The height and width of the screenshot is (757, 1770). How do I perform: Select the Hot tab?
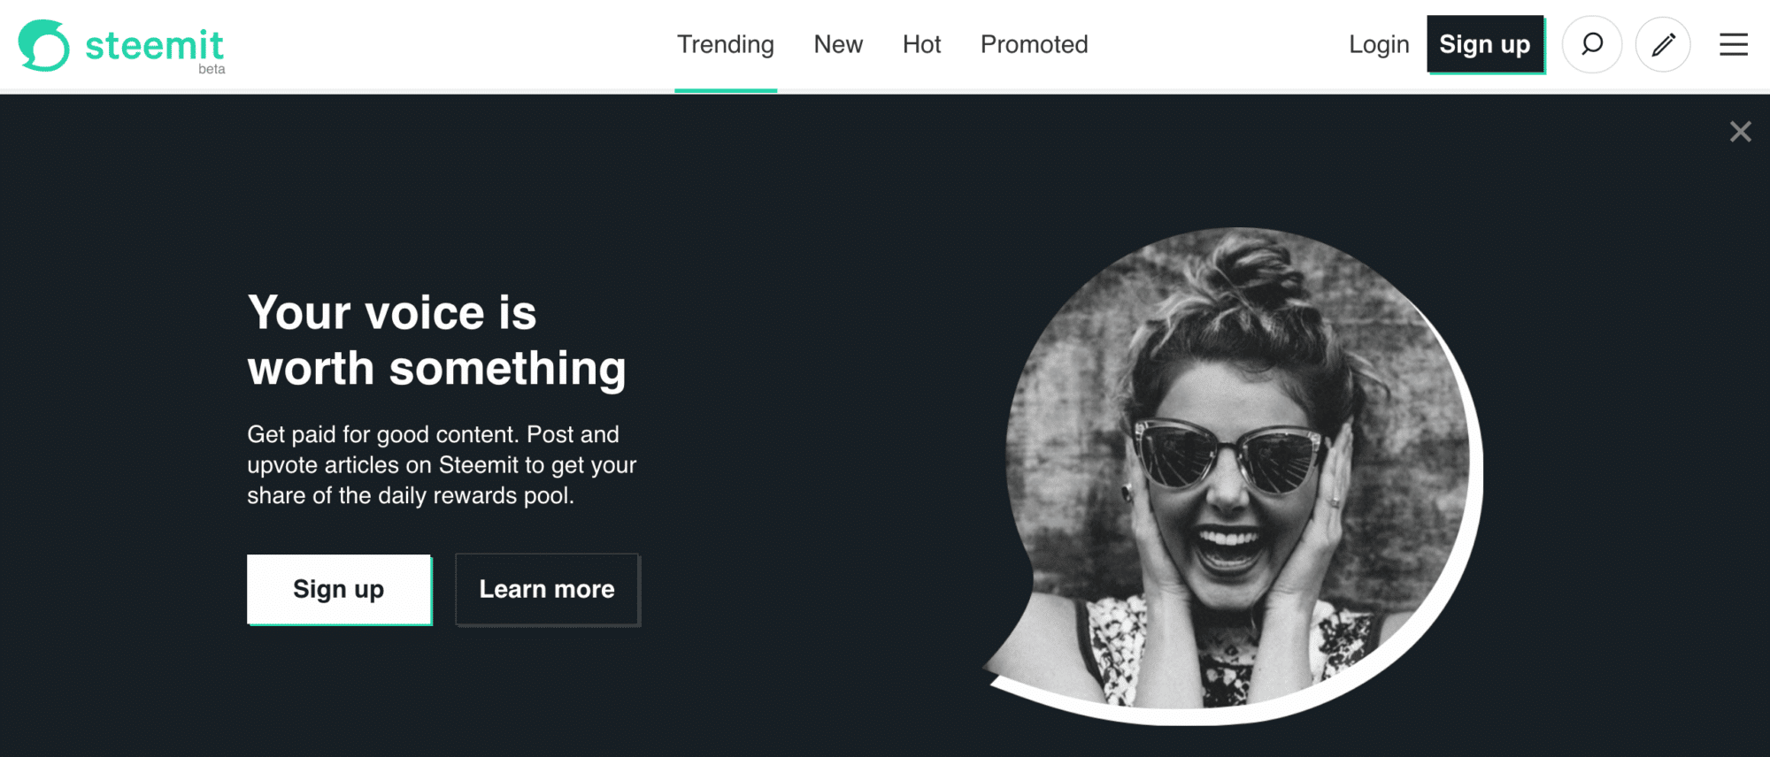point(921,44)
